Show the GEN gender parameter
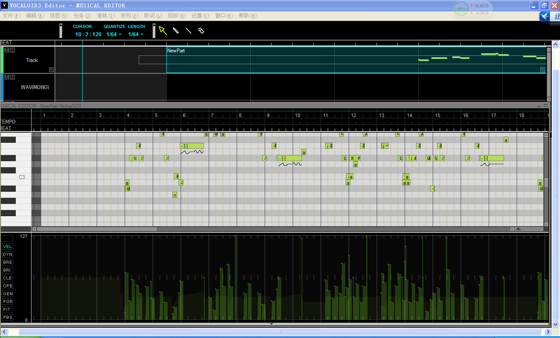Image resolution: width=560 pixels, height=338 pixels. tap(7, 294)
